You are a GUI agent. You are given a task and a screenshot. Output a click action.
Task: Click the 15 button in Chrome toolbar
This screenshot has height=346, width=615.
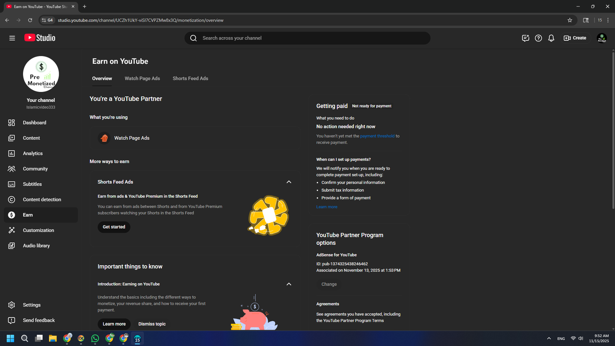point(600,20)
